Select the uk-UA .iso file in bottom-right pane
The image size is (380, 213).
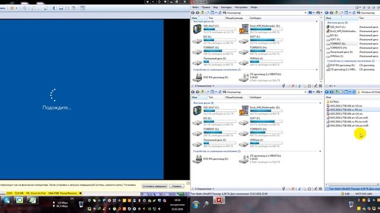(x=344, y=114)
